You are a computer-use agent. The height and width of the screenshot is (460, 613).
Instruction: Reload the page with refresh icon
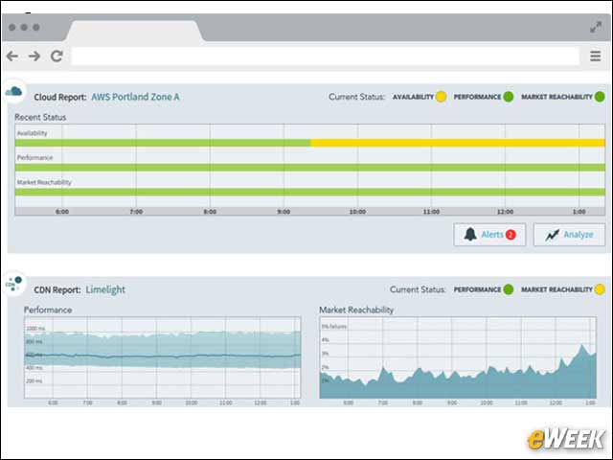[57, 57]
